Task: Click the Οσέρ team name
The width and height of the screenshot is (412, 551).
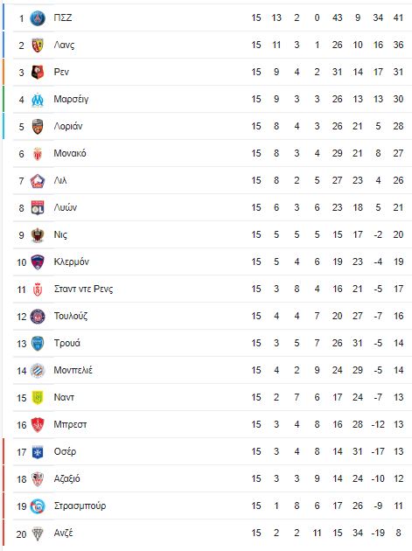Action: pos(65,451)
